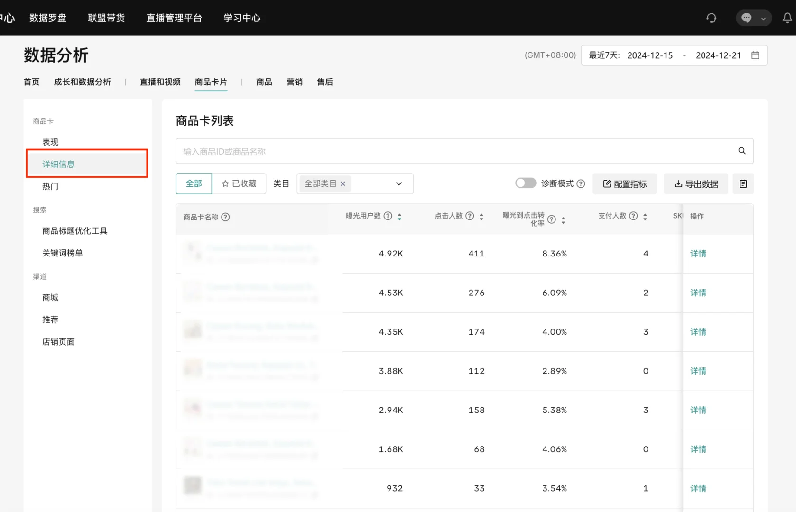Viewport: 796px width, 512px height.
Task: Click the product ID search input field
Action: [427, 151]
